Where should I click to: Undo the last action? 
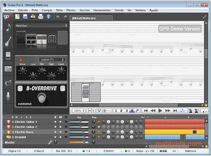[x=58, y=17]
